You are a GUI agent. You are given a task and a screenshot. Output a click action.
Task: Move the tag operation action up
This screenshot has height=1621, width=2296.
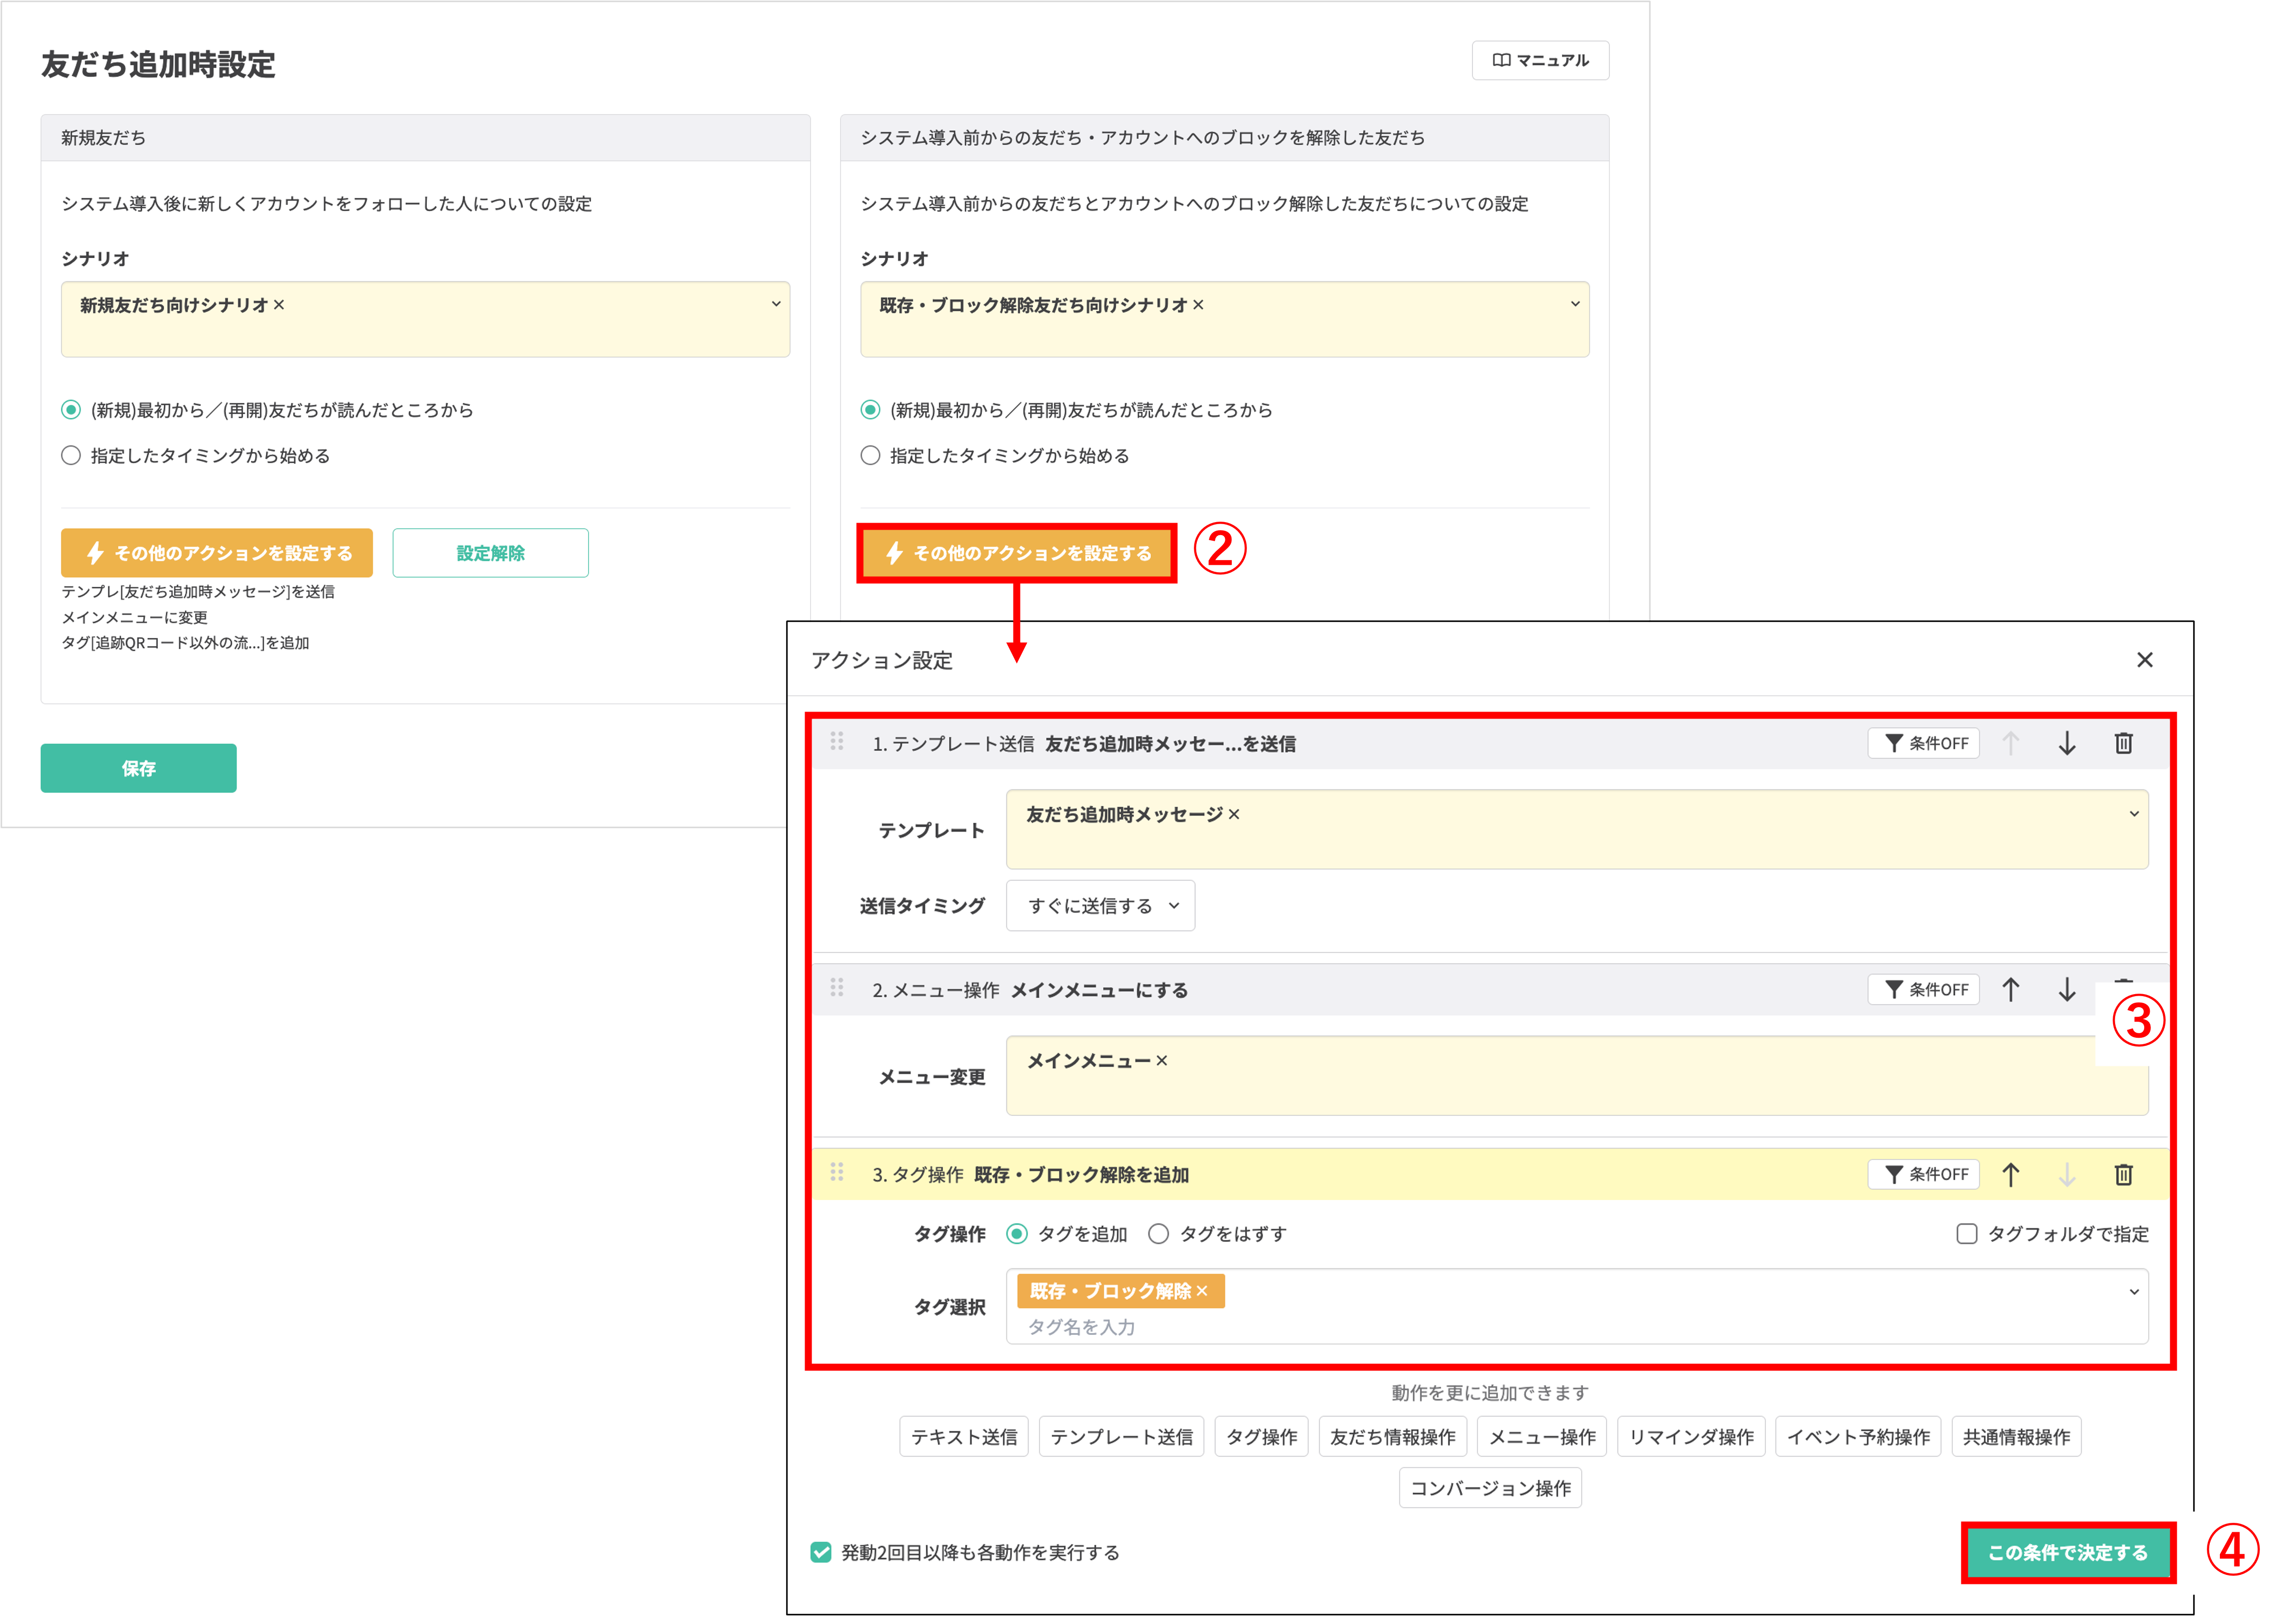click(2011, 1174)
